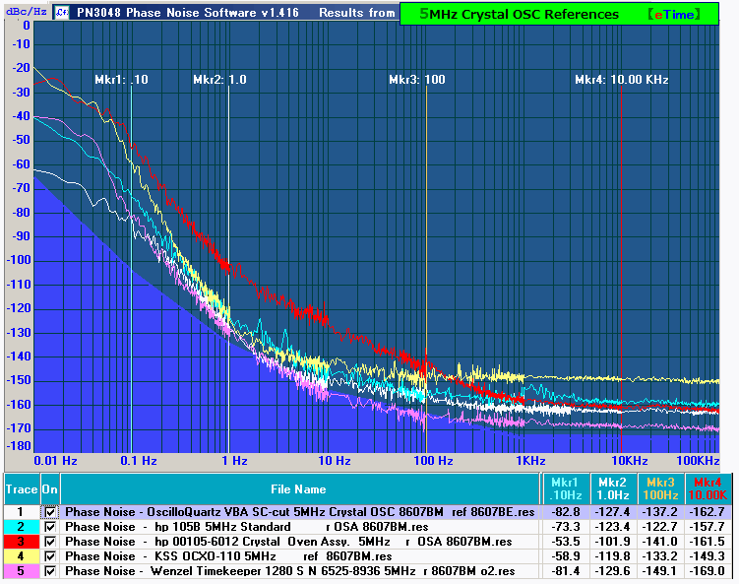Click the white trace 1 color swatch

(x=21, y=512)
